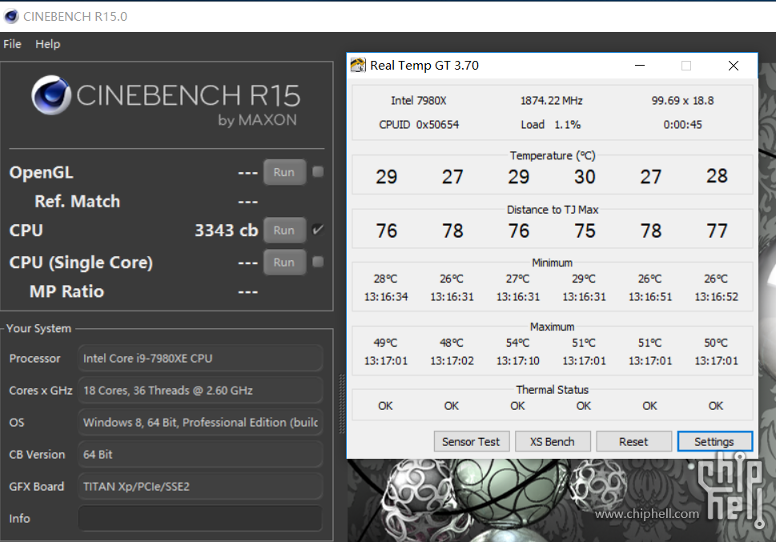Click the 28°C minimum temperature value
The image size is (776, 542).
pos(385,279)
